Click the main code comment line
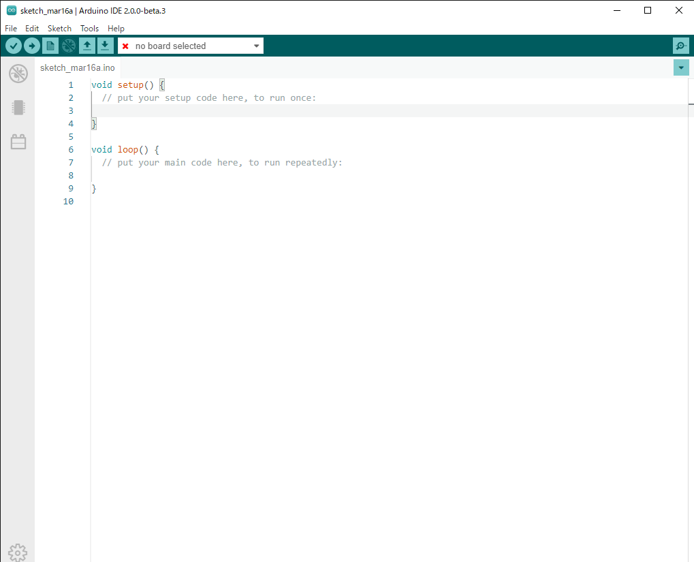The width and height of the screenshot is (694, 562). [x=222, y=163]
